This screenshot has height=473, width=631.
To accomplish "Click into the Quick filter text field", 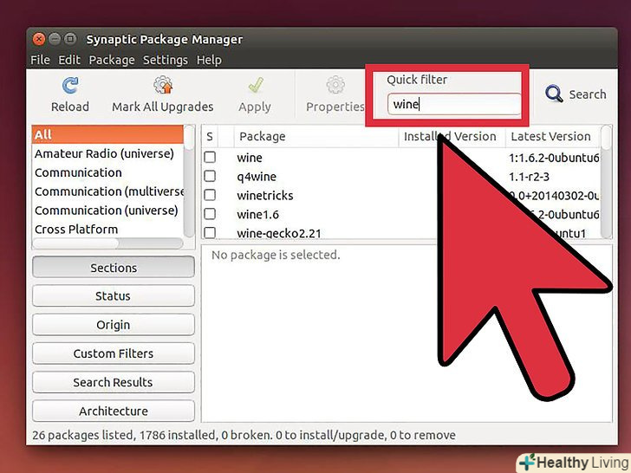I will click(454, 104).
